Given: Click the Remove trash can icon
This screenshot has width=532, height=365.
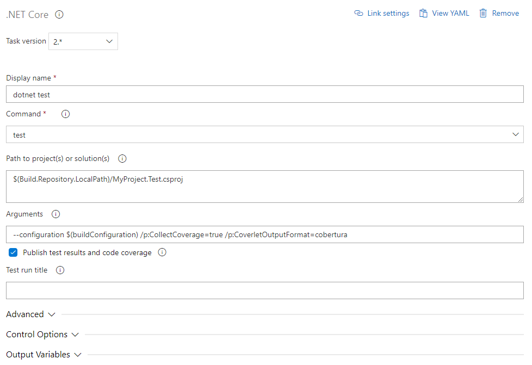Looking at the screenshot, I should coord(483,13).
